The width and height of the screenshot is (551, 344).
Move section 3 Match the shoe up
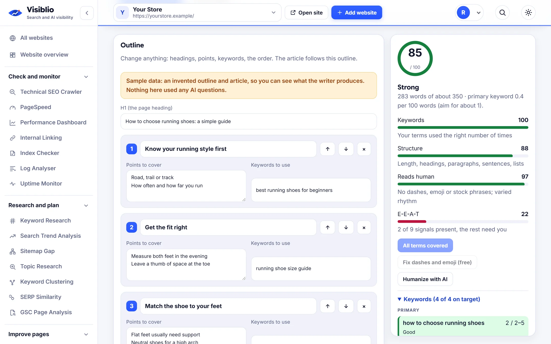[x=328, y=306]
